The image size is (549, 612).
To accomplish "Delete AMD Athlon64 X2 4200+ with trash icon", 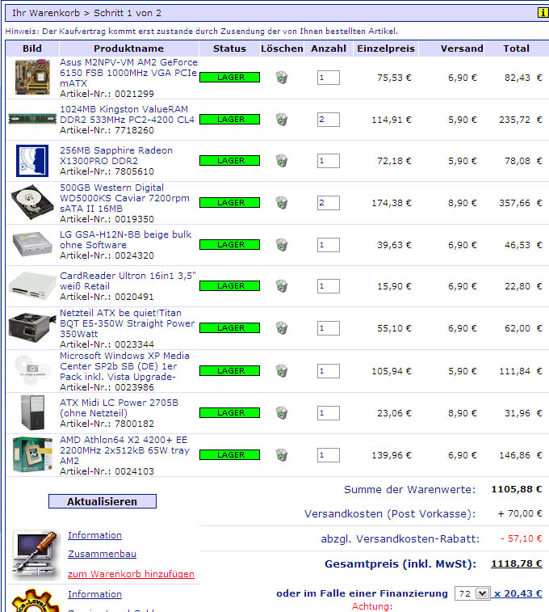I will pos(282,454).
